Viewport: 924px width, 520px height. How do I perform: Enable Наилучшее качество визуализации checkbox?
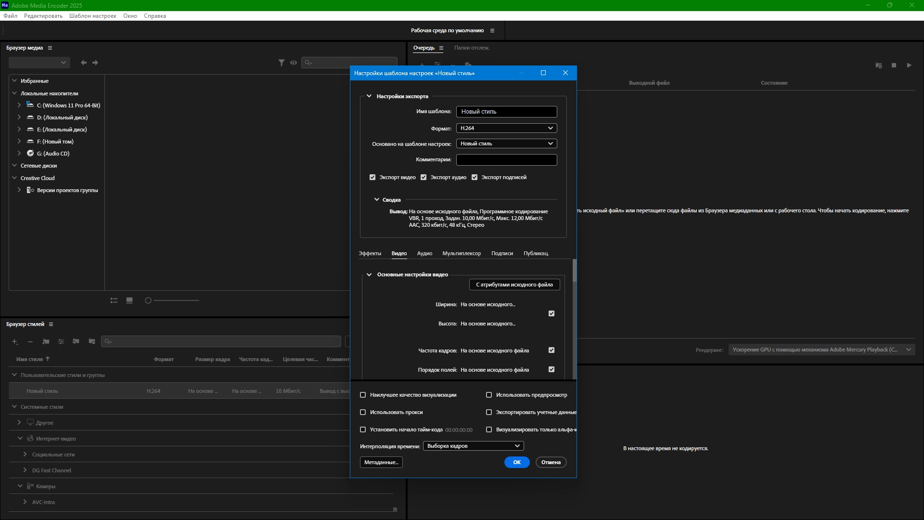tap(363, 395)
